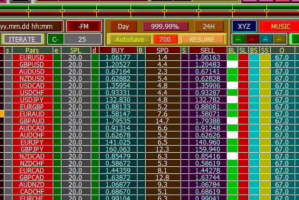
Task: Click the SS column header
Action: [265, 51]
